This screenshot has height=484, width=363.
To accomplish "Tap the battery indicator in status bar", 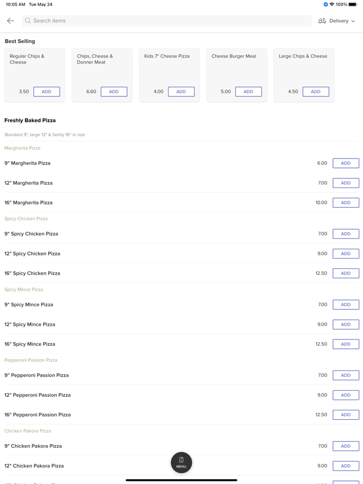I will point(353,5).
